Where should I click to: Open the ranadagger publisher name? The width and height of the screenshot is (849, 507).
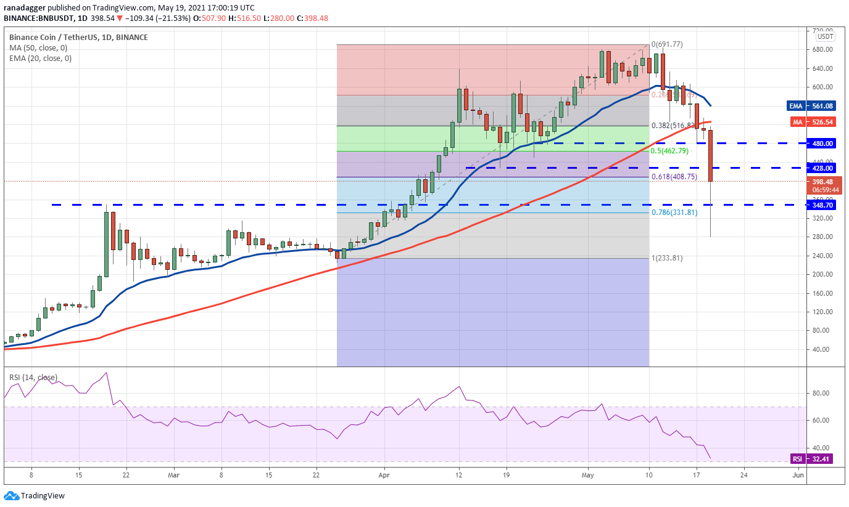coord(23,7)
